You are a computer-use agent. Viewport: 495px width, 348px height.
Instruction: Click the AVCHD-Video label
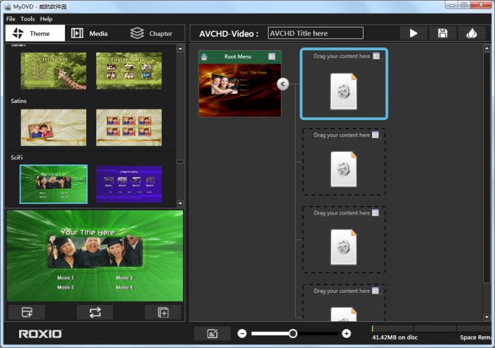coord(229,34)
